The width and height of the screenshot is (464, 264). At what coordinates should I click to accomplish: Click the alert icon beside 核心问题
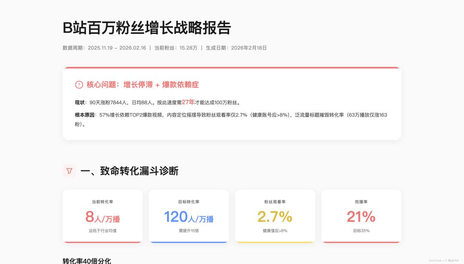[79, 85]
